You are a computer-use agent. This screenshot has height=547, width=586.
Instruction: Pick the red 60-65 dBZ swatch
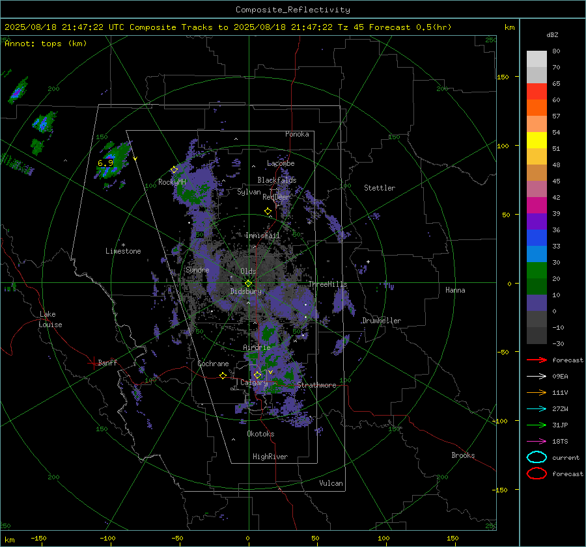537,92
